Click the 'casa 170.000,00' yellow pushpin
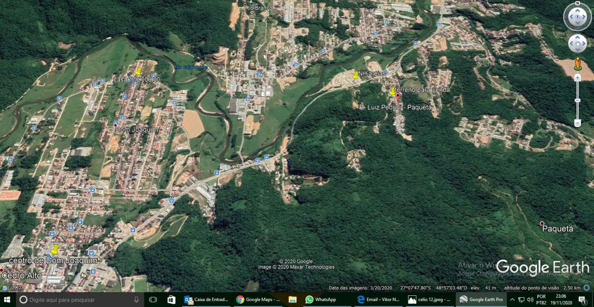Image resolution: width=594 pixels, height=307 pixels. point(138,71)
